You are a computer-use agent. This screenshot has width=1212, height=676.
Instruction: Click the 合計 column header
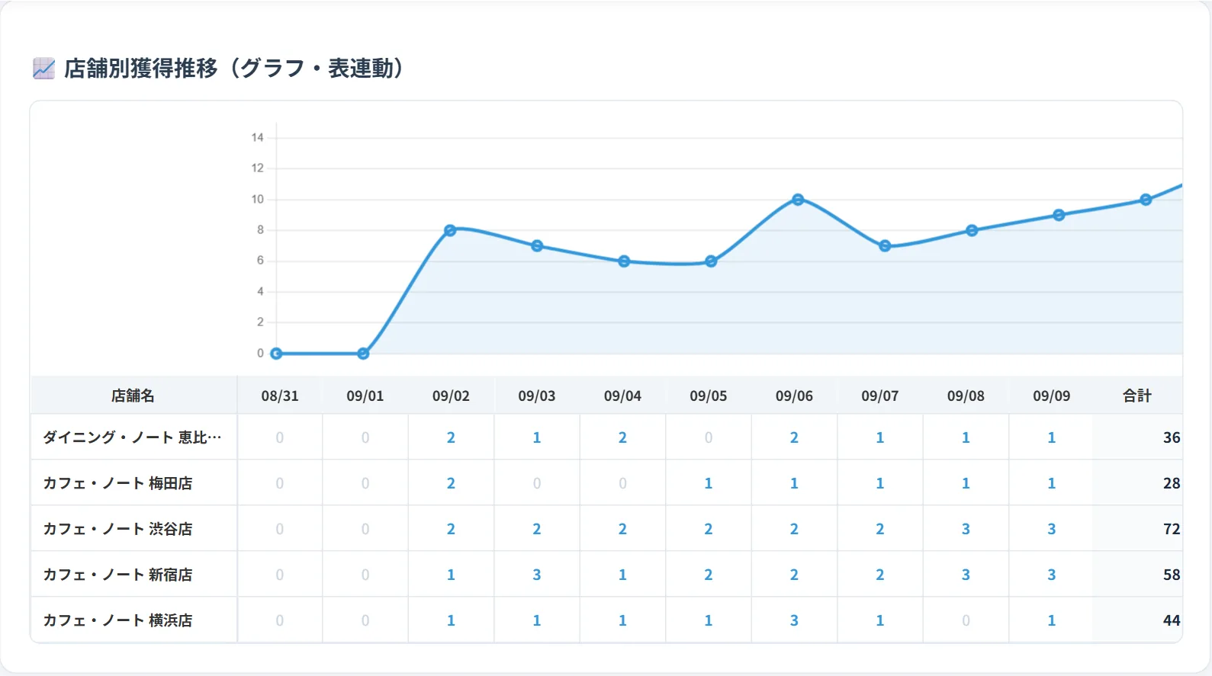coord(1137,396)
